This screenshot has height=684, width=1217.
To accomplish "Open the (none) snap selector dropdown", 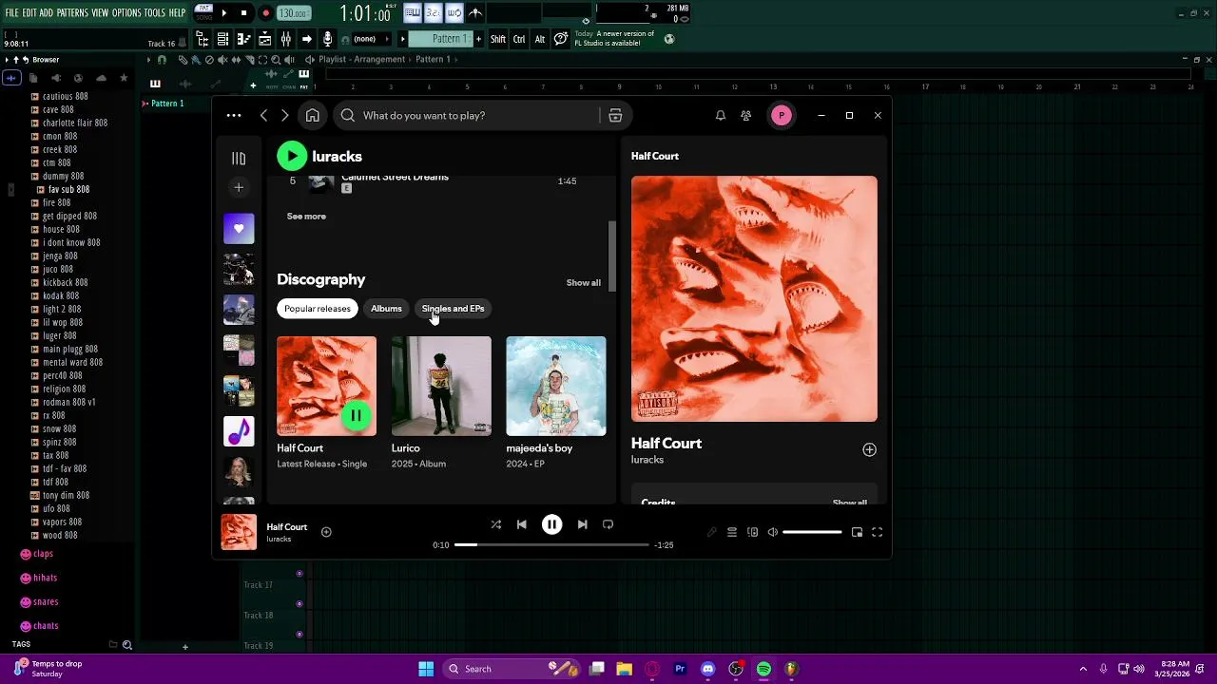I will coord(371,39).
